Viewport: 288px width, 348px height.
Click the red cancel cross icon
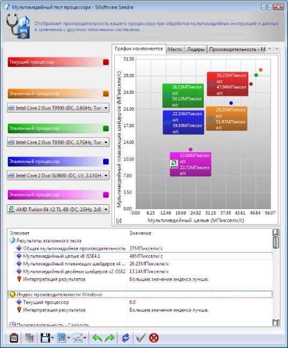pyautogui.click(x=154, y=338)
